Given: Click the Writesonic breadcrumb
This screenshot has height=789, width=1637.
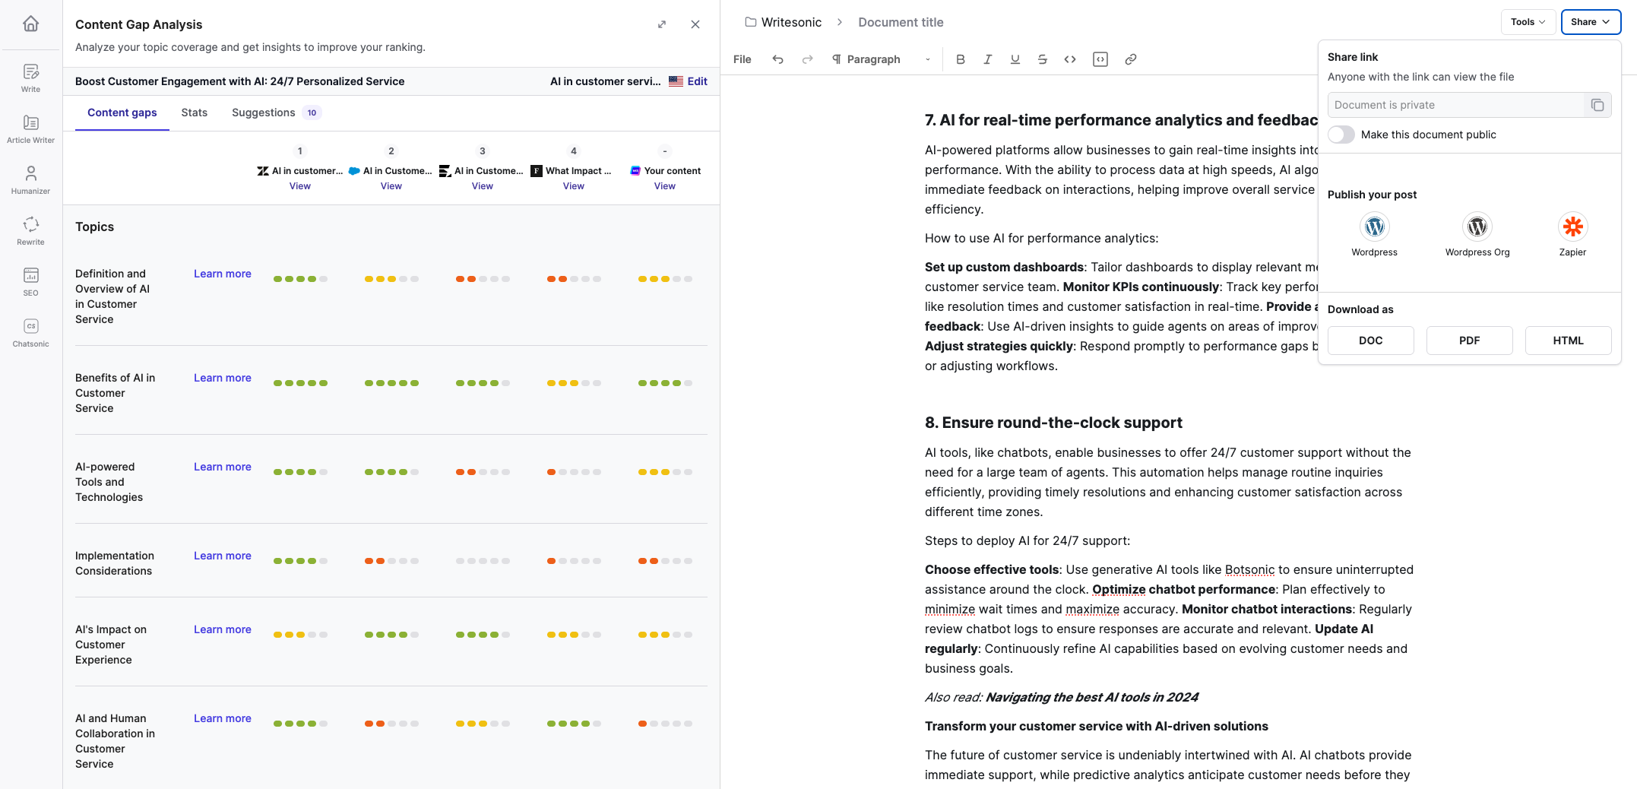Looking at the screenshot, I should [x=791, y=22].
